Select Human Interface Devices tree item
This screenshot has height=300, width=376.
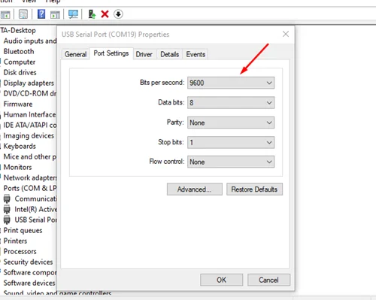coord(29,114)
